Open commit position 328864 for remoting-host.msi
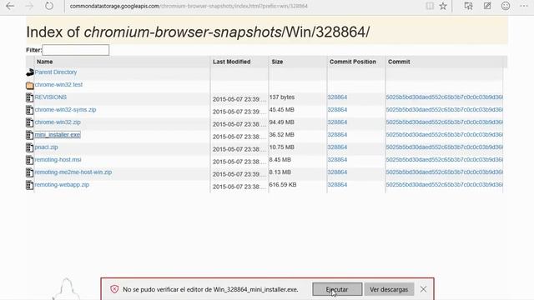Screen dimensions: 534x300 337,159
